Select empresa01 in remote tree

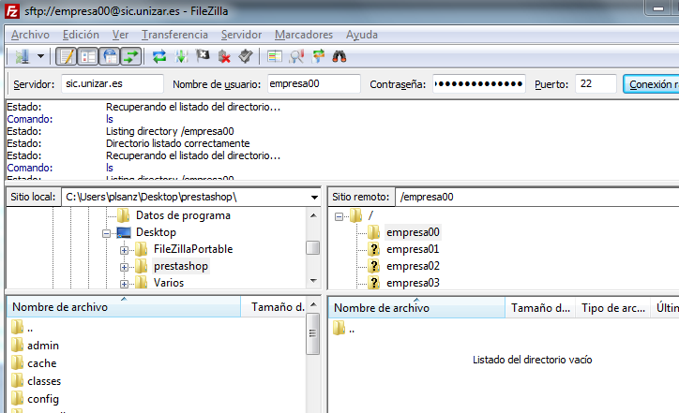(413, 249)
